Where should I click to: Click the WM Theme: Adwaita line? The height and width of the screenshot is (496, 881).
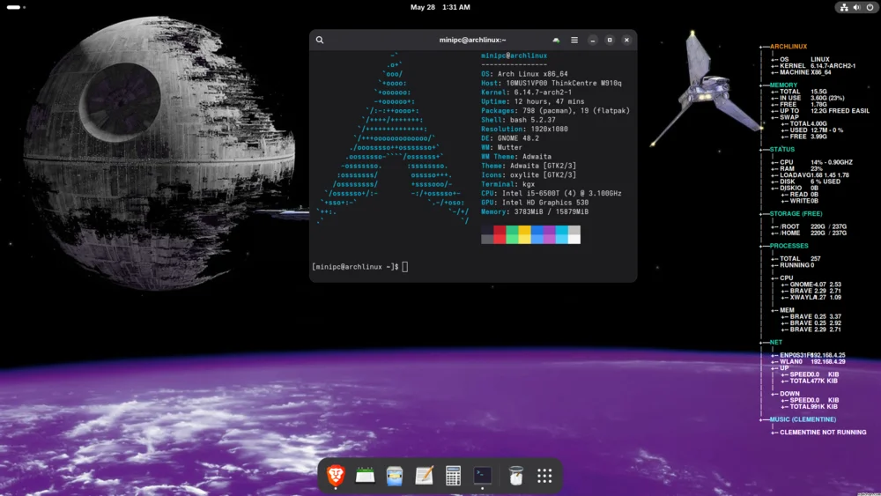pyautogui.click(x=515, y=157)
